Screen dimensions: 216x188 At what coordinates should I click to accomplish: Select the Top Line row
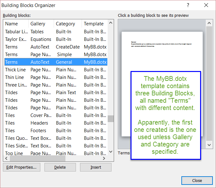[x=56, y=153]
